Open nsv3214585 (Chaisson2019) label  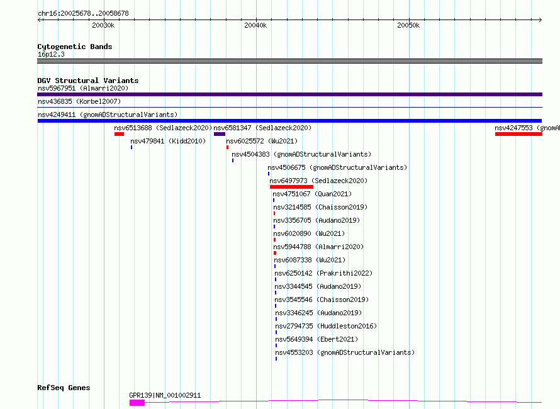click(320, 207)
